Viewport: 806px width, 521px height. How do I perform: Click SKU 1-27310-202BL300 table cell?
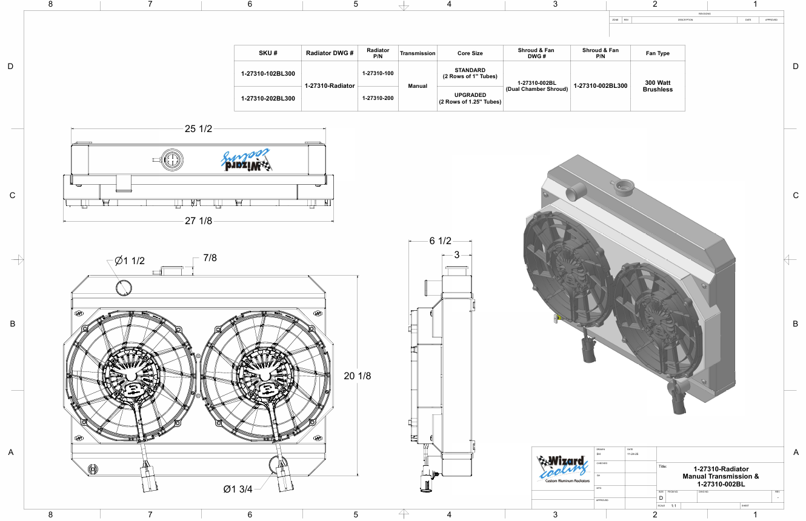coord(268,98)
